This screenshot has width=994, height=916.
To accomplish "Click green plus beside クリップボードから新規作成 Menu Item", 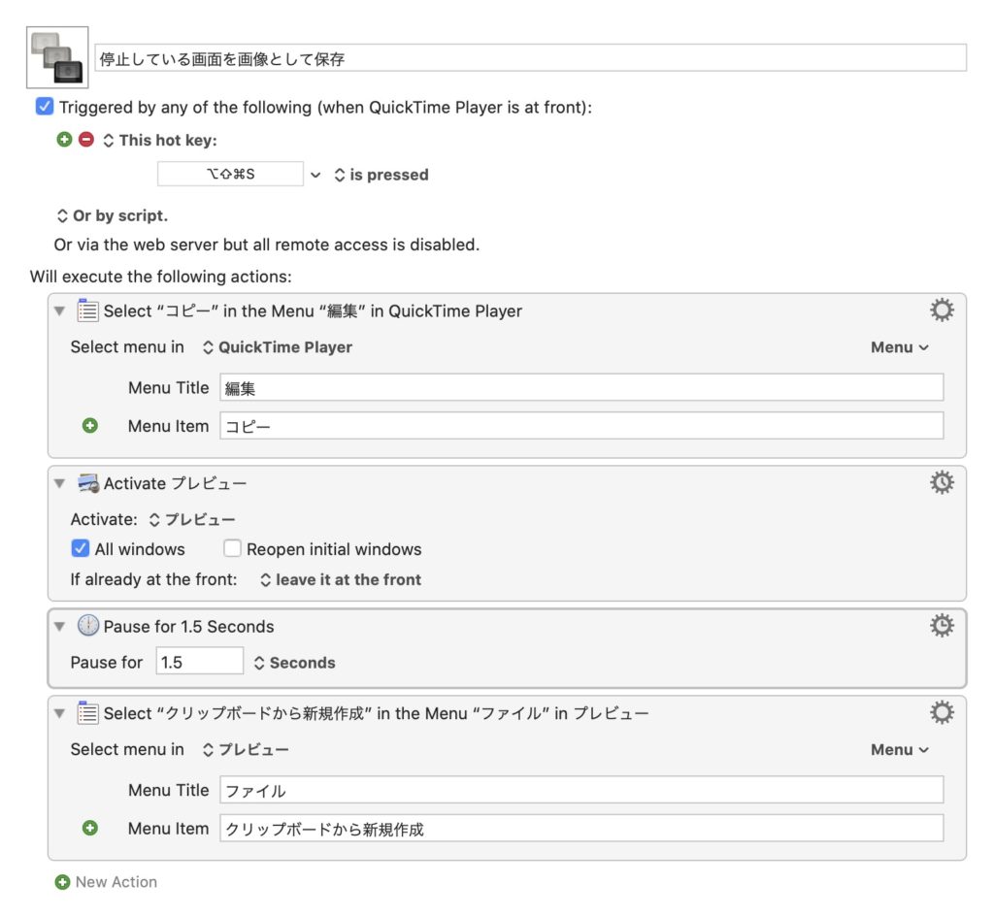I will point(91,828).
